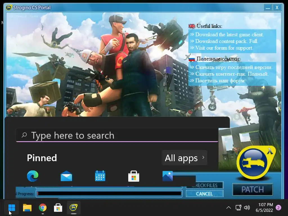The width and height of the screenshot is (288, 216).
Task: Open Download the latest game client link
Action: 229,35
